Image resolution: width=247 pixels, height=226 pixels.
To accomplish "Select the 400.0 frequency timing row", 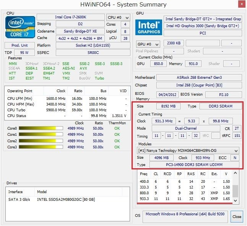I will [185, 181].
